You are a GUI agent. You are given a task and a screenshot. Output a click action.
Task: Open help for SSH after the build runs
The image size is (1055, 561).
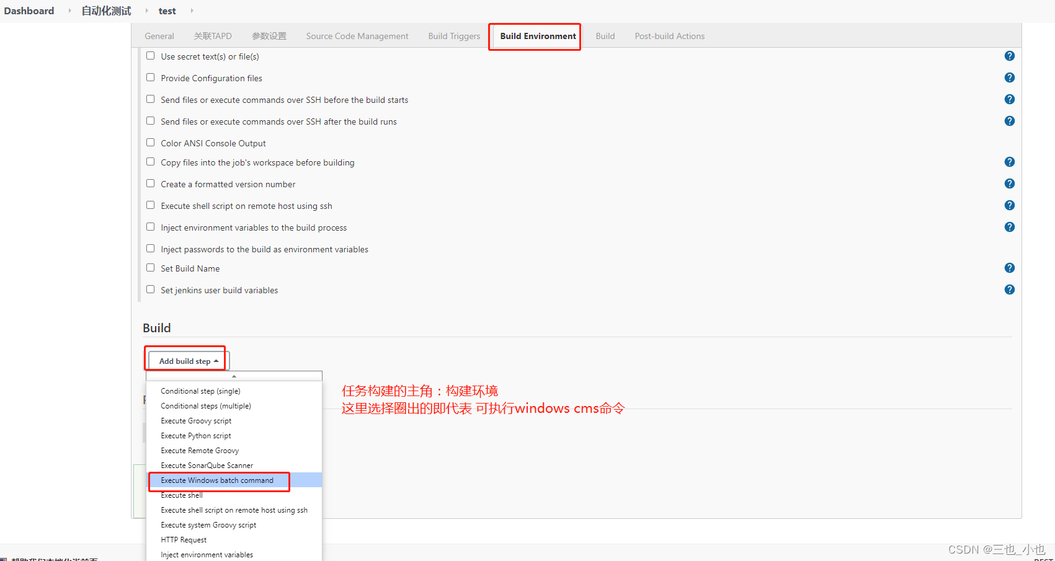pos(1010,121)
